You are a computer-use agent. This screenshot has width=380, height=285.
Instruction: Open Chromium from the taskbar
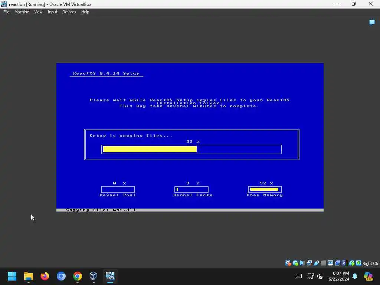pos(61,276)
